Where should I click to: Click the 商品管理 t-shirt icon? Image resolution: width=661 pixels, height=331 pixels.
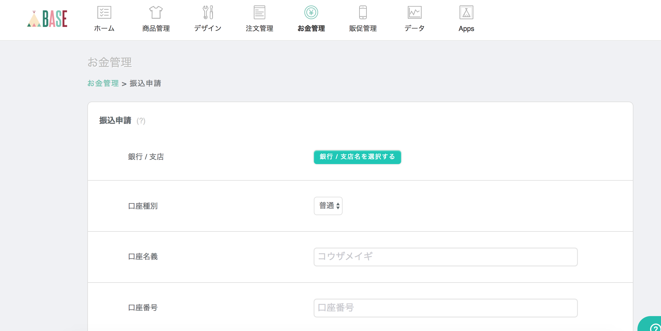[156, 12]
